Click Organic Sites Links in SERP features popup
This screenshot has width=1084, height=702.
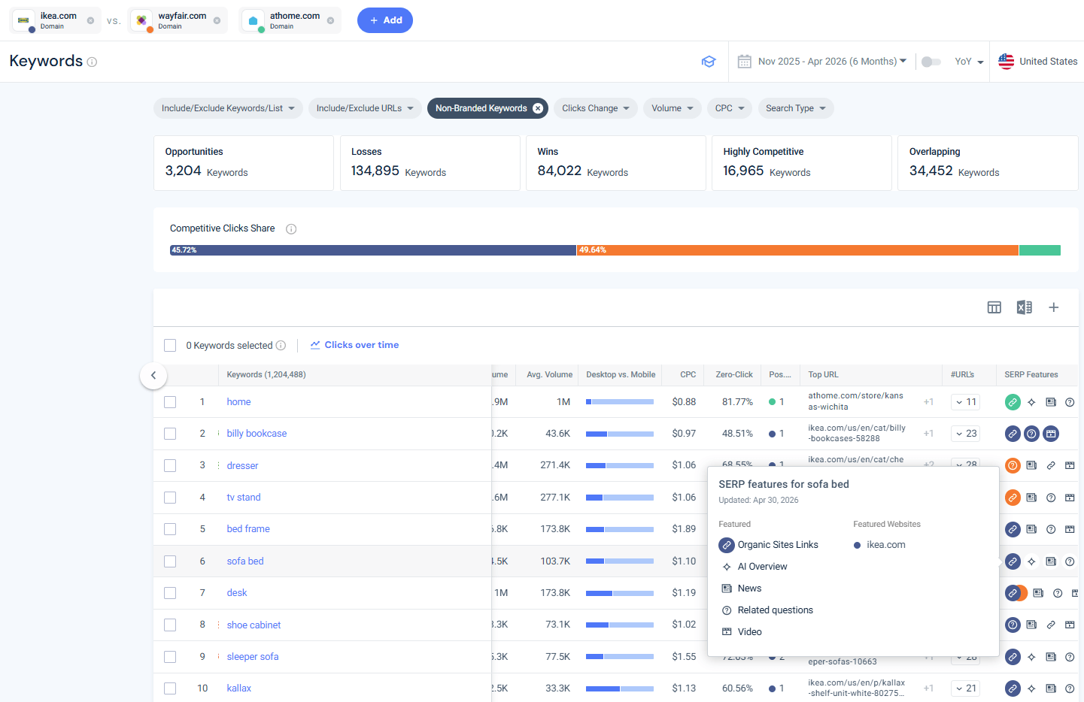(x=769, y=545)
